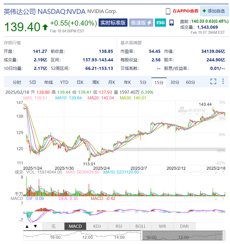This screenshot has height=244, width=230.
Task: Switch to the 分时 chart tab
Action: pos(17,82)
